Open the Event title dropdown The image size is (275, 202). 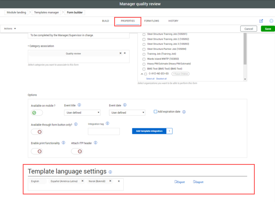pos(82,113)
